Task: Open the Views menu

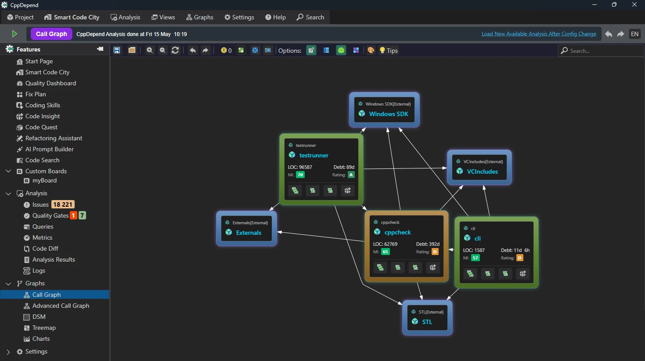Action: [163, 17]
